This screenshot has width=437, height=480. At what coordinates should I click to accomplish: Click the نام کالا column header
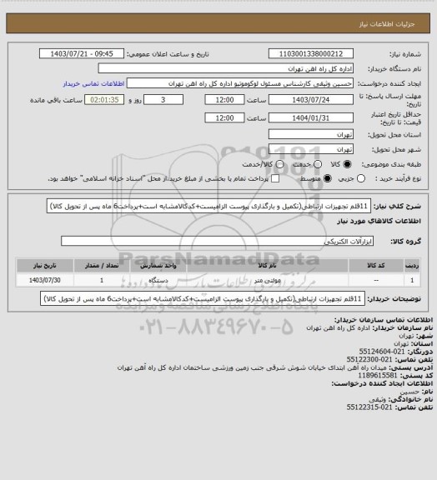[267, 266]
